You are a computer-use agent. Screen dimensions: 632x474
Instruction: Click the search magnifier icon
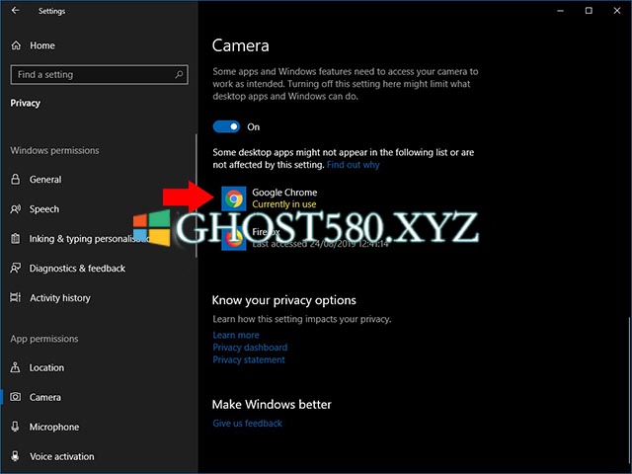[179, 75]
